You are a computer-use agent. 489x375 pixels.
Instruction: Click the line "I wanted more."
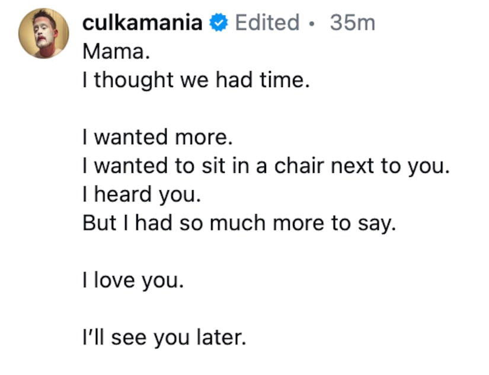pos(154,137)
